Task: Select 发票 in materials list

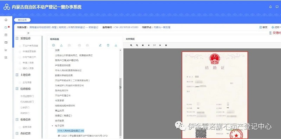Action: pos(57,50)
